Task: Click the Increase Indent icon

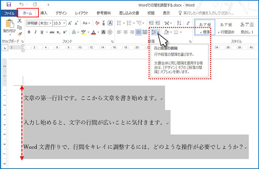Action: [158, 23]
